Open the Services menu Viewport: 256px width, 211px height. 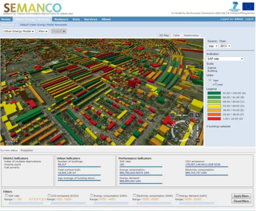tap(91, 19)
